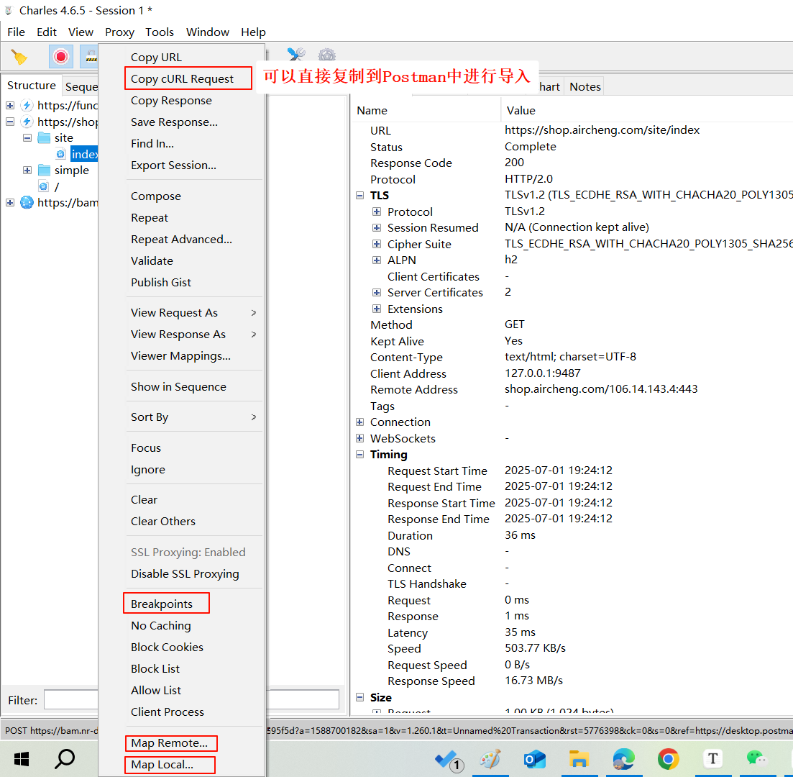Collapse the Timing section
793x777 pixels.
pos(359,455)
